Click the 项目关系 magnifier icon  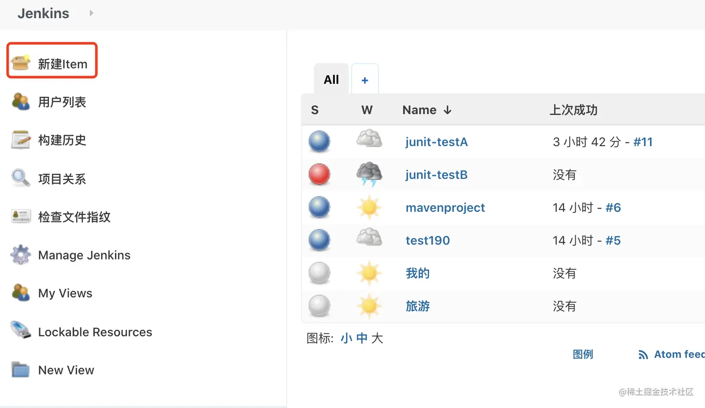coord(21,178)
